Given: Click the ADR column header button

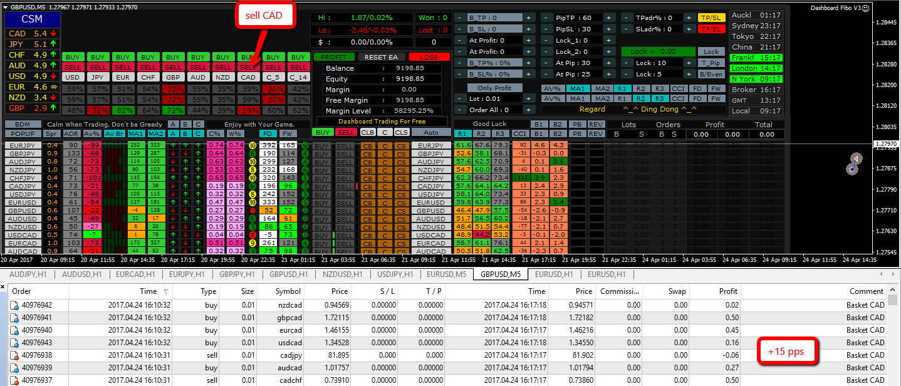Looking at the screenshot, I should [72, 133].
